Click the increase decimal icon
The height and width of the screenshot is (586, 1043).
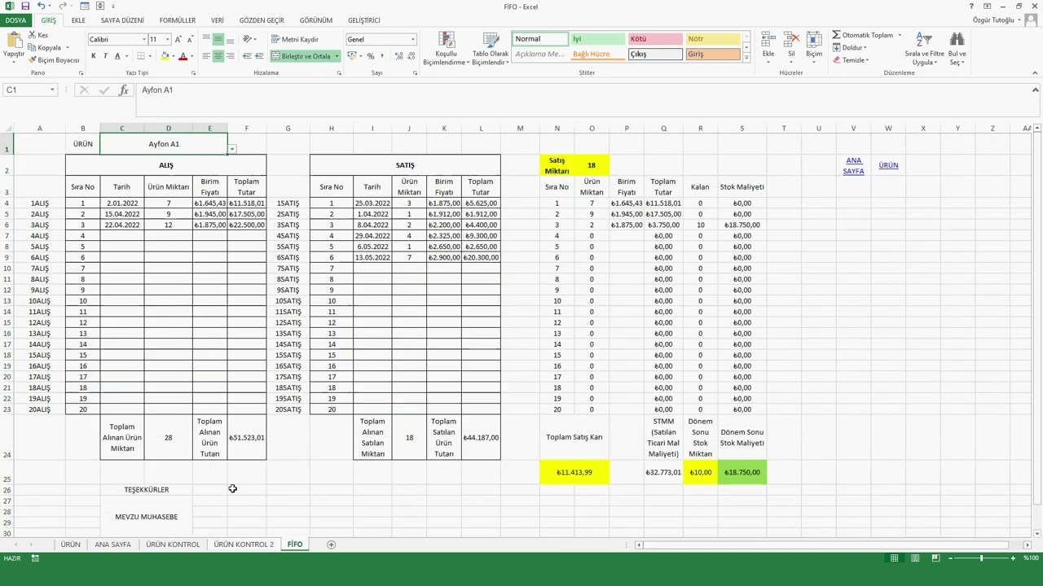click(398, 56)
